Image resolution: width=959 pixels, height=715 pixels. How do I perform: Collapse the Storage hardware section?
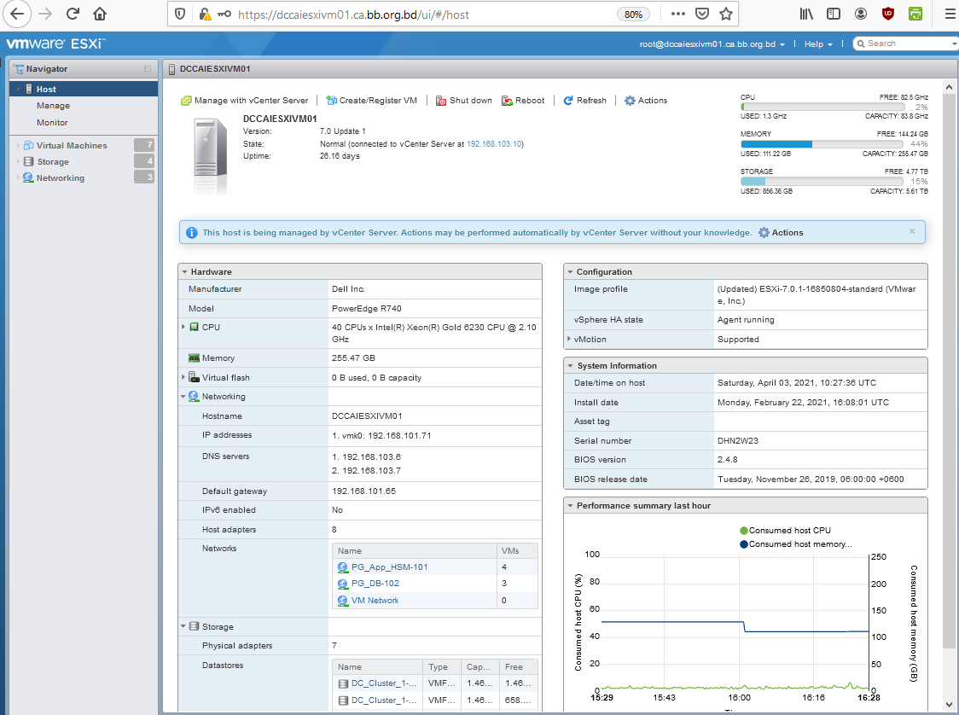tap(183, 626)
